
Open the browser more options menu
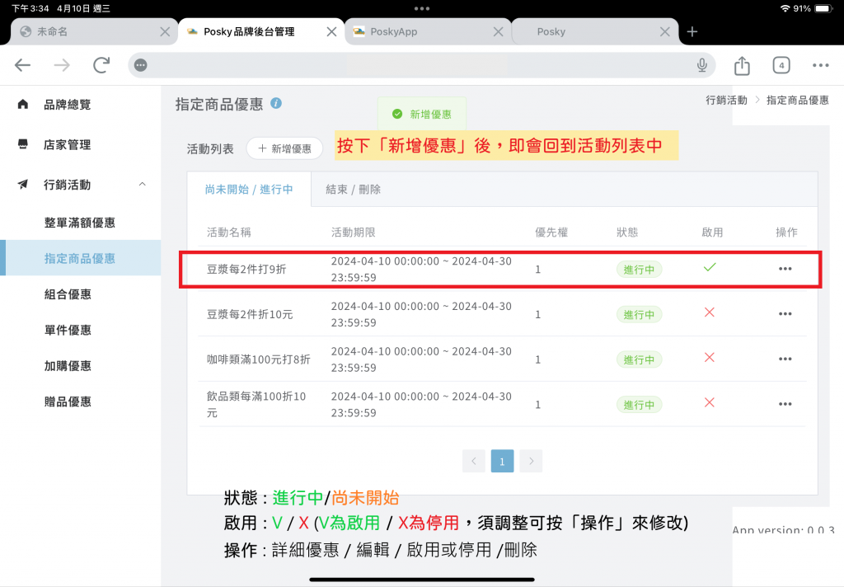(x=820, y=65)
